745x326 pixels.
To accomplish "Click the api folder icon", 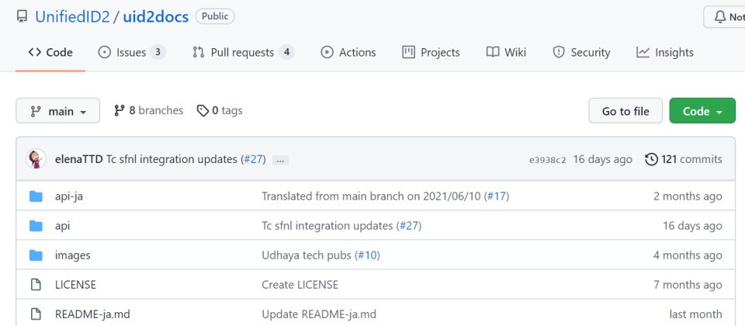I will [x=36, y=226].
